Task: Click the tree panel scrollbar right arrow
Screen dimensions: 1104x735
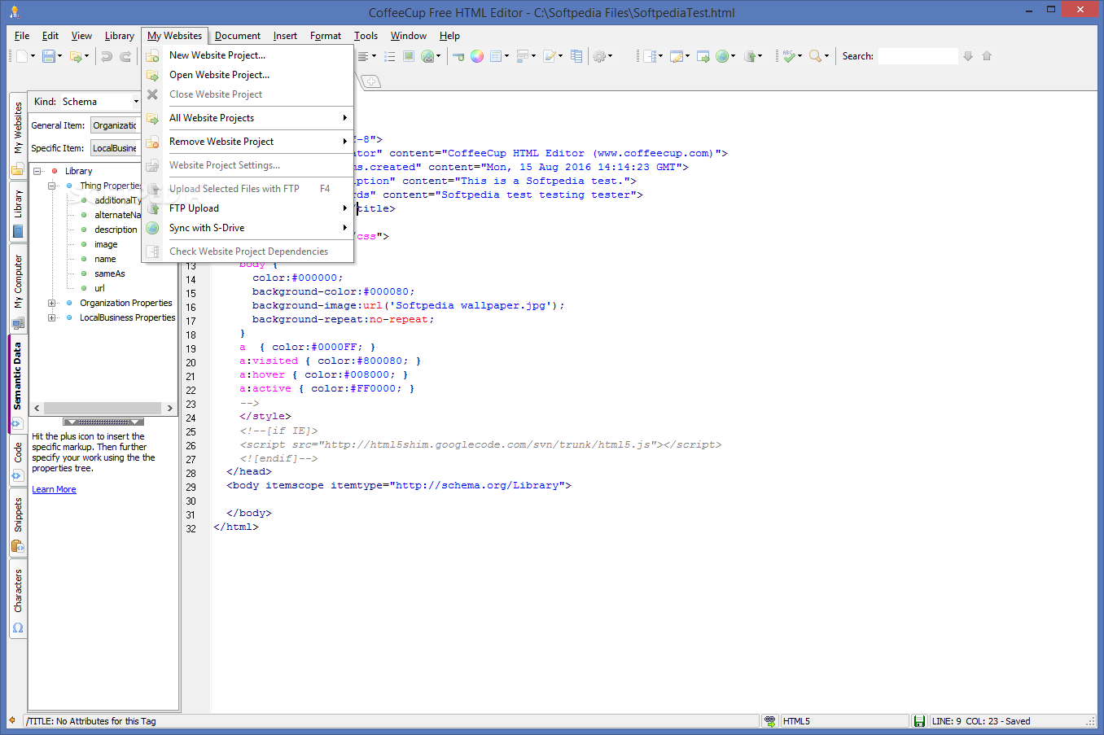Action: tap(169, 408)
